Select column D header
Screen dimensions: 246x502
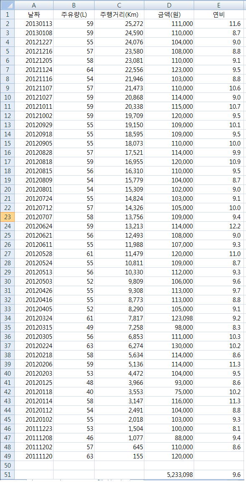tap(169, 5)
